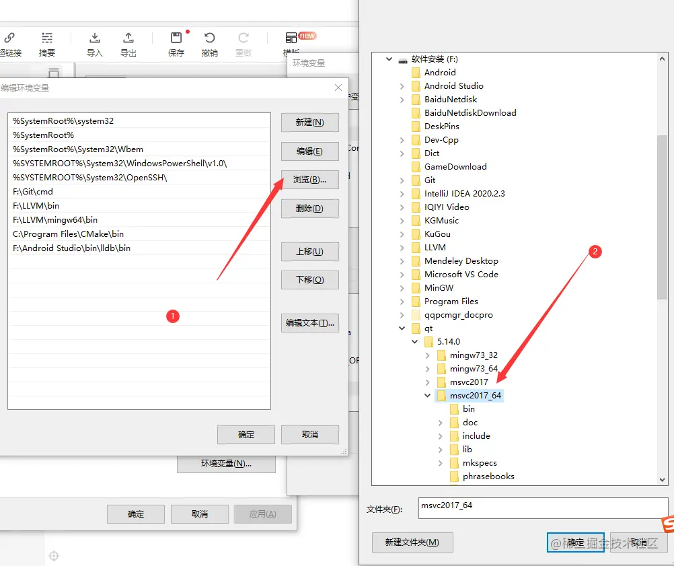Click the 导入 import toolbar icon

click(95, 38)
